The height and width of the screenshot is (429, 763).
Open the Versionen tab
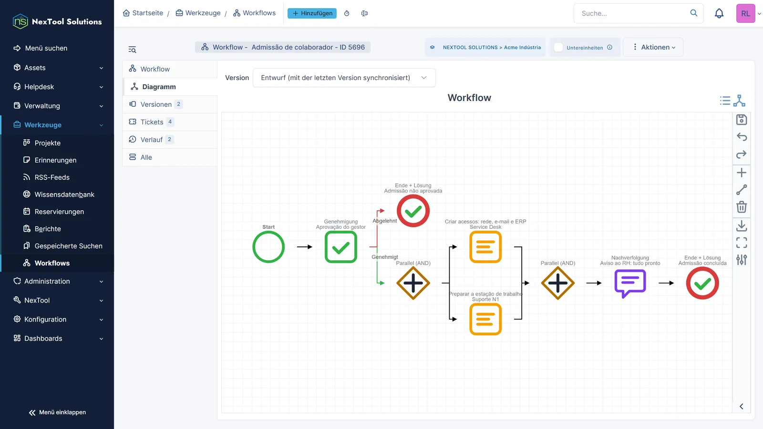[x=170, y=104]
